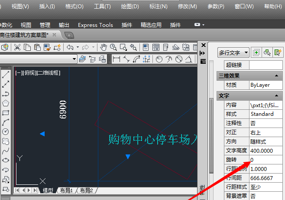285x200 pixels.
Task: Activate Zoom Realtime magnifier icon
Action: [x=113, y=47]
